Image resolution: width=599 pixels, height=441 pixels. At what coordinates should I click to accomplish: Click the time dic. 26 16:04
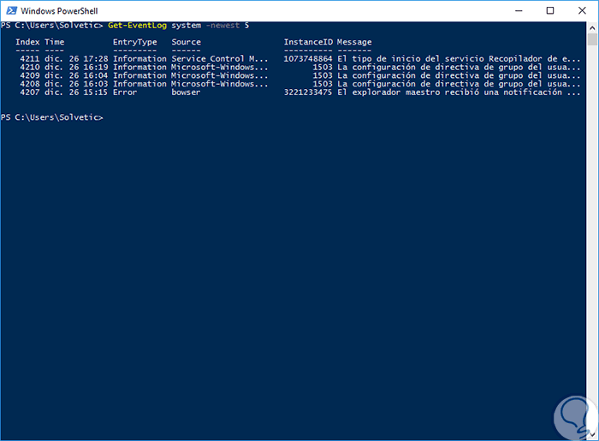(76, 75)
